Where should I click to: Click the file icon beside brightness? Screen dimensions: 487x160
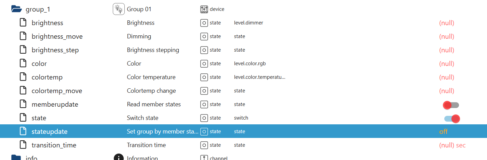(23, 23)
